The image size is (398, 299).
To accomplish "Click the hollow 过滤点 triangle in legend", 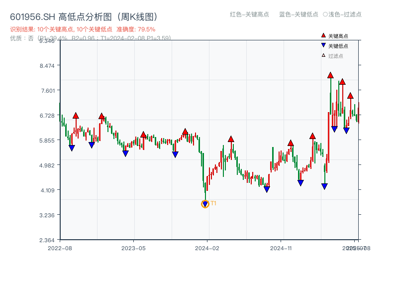I will coord(323,55).
